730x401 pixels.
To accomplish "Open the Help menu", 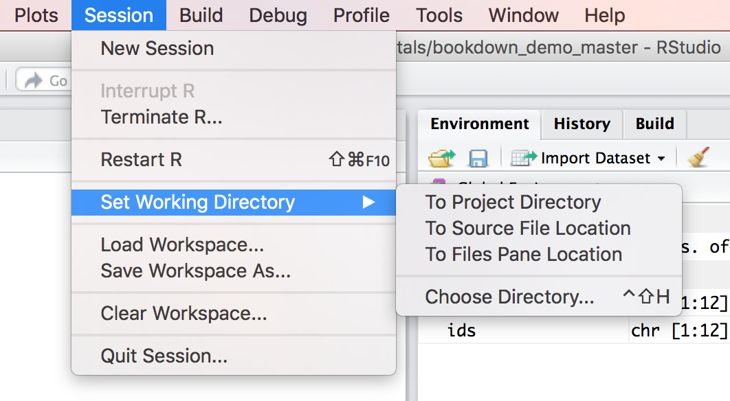I will pyautogui.click(x=605, y=15).
